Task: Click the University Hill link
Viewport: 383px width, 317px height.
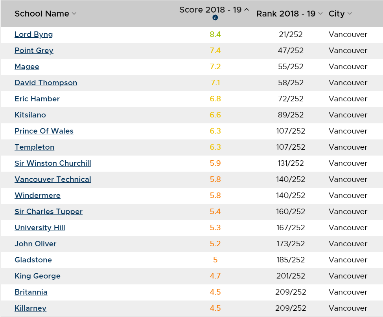Action: pyautogui.click(x=40, y=228)
